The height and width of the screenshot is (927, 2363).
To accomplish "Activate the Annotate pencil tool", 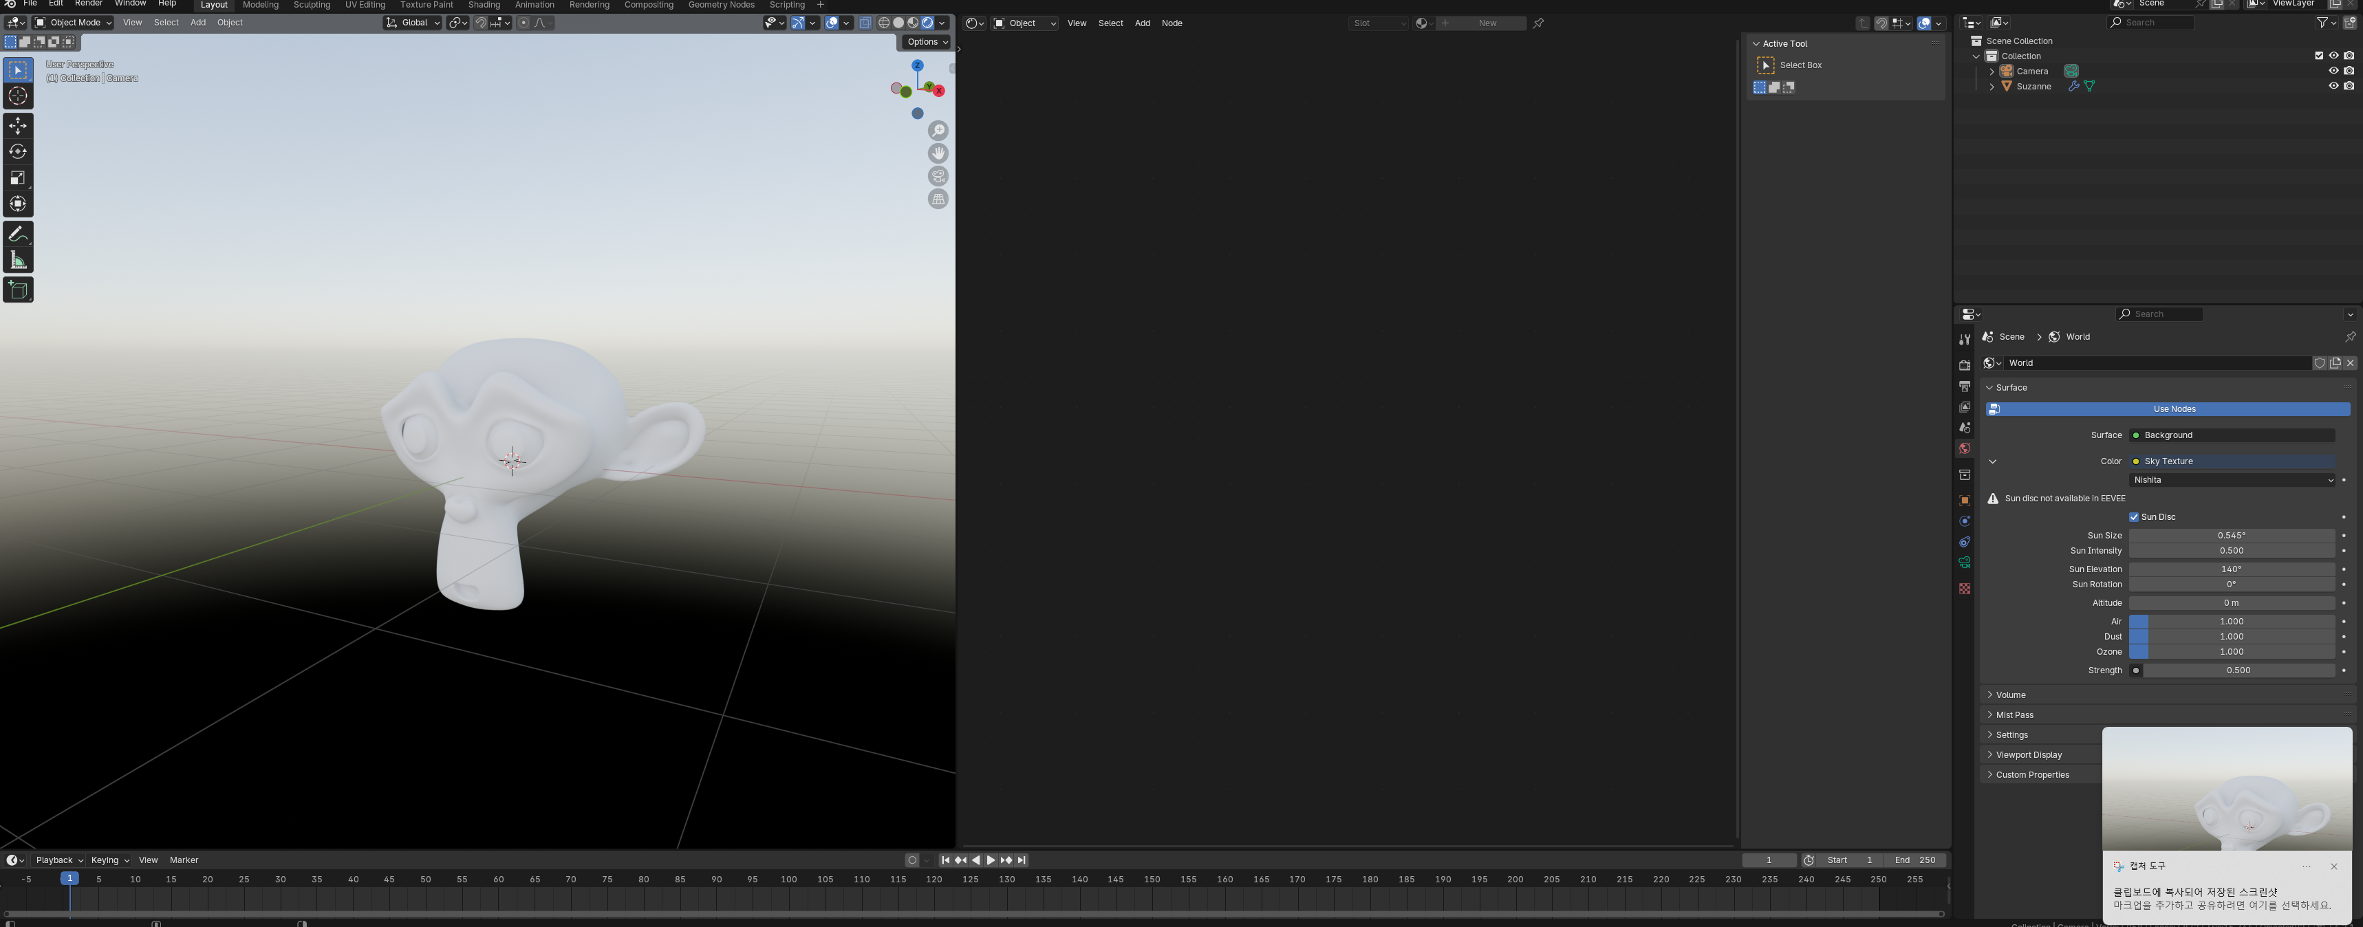I will click(x=17, y=235).
